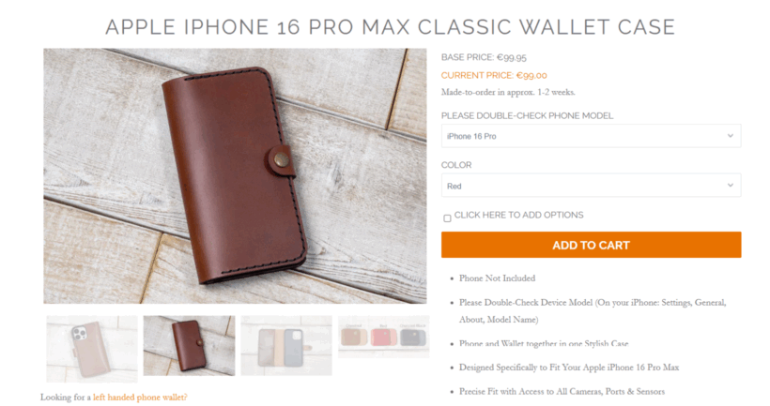Click the 'CLICK HERE TO ADD OPTIONS' label

coord(518,215)
